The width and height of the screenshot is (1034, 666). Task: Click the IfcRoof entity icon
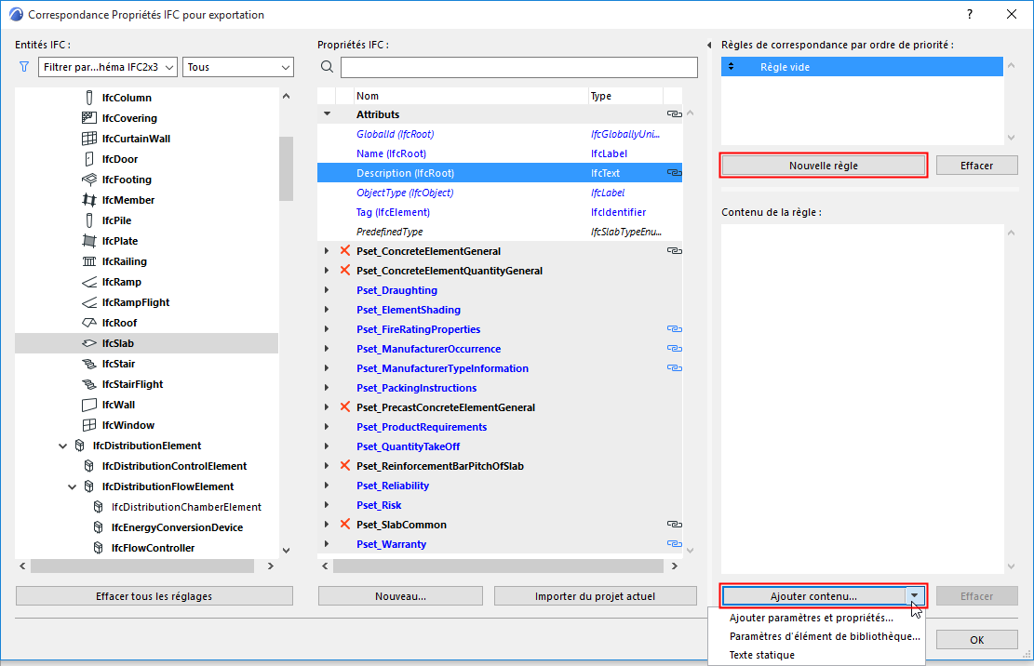coord(89,323)
